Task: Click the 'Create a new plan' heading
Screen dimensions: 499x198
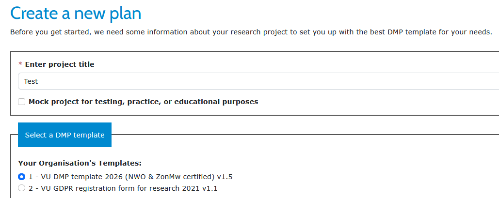Action: [76, 13]
